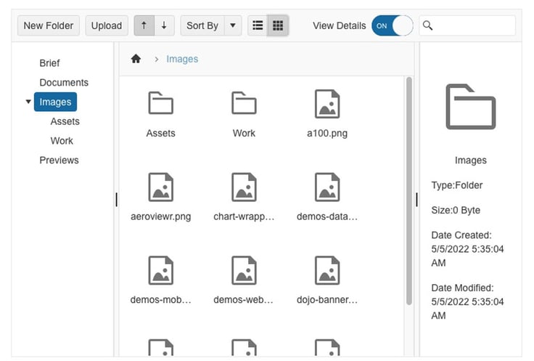534x361 pixels.
Task: Select the a100.png image file icon
Action: point(327,104)
